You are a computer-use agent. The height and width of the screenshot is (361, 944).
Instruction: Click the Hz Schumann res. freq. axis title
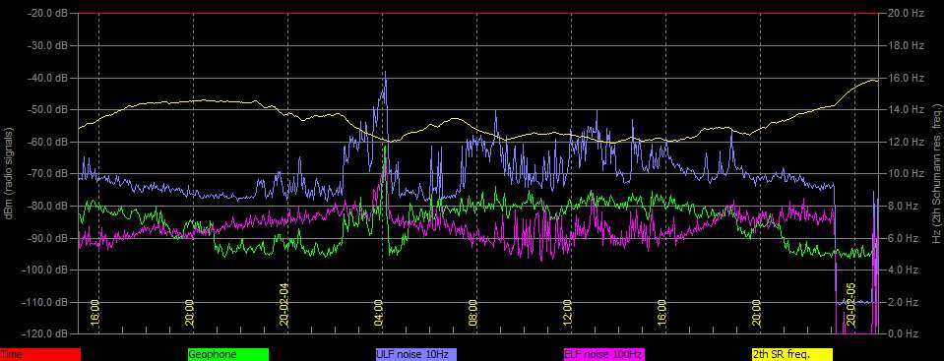936,173
